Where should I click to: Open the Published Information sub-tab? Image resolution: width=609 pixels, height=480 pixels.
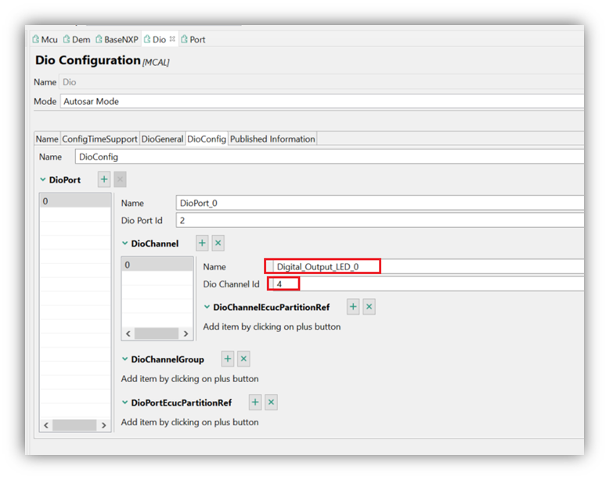pyautogui.click(x=272, y=139)
